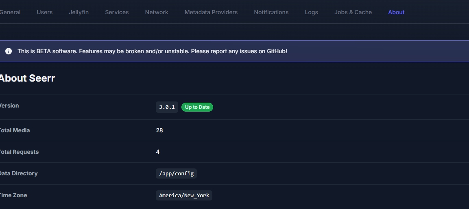The width and height of the screenshot is (469, 209).
Task: Go to the Jobs & Cache tab
Action: [x=353, y=12]
